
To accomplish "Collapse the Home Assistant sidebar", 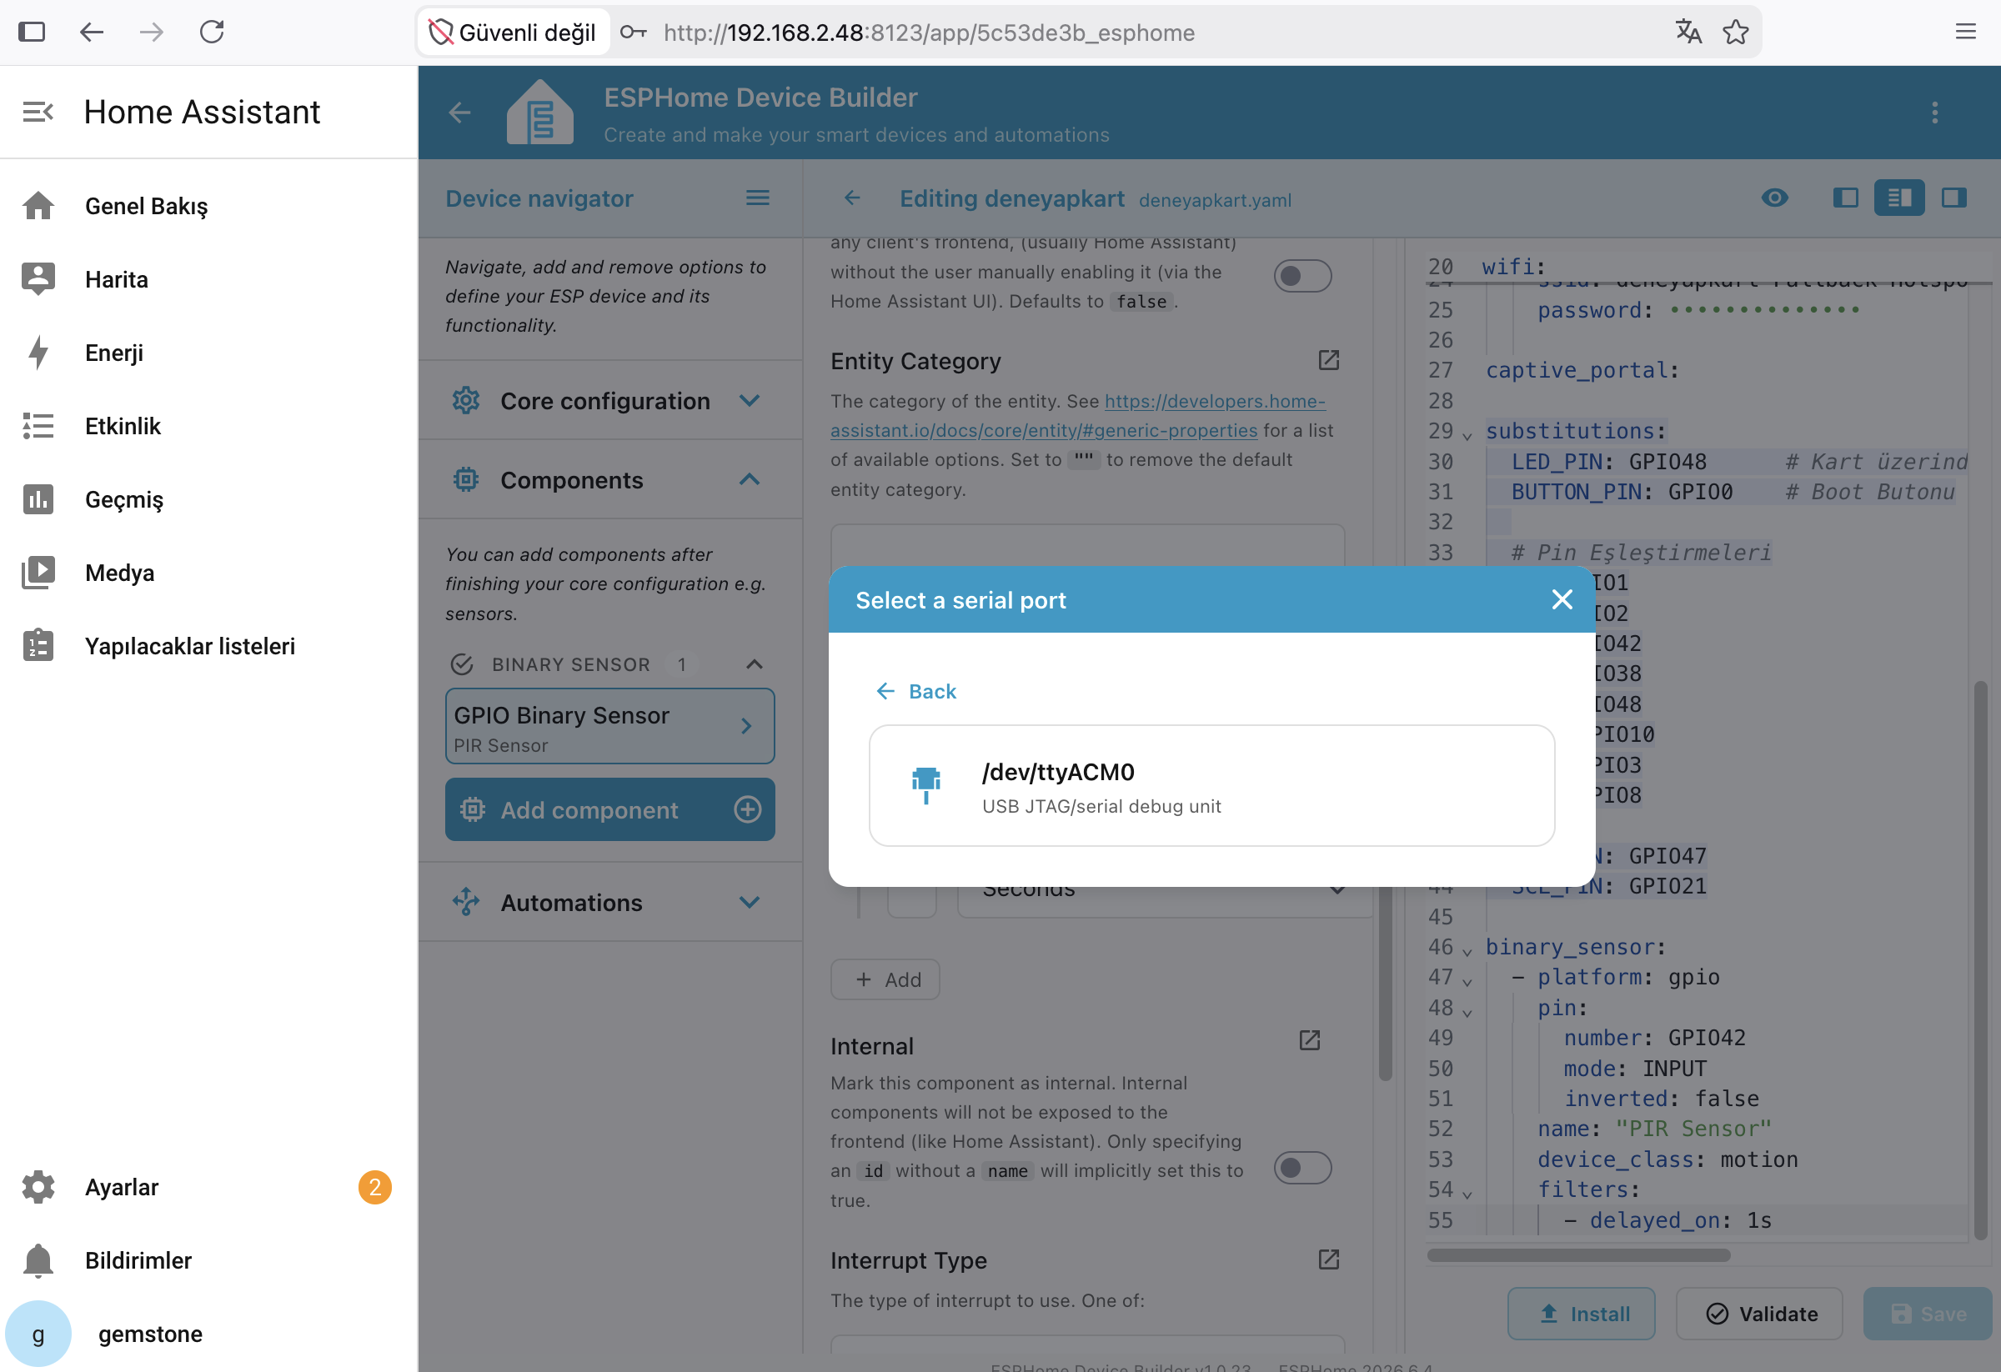I will point(38,112).
